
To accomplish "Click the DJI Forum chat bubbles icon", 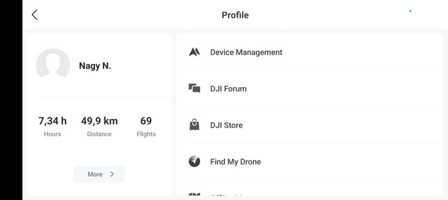I will click(x=194, y=88).
